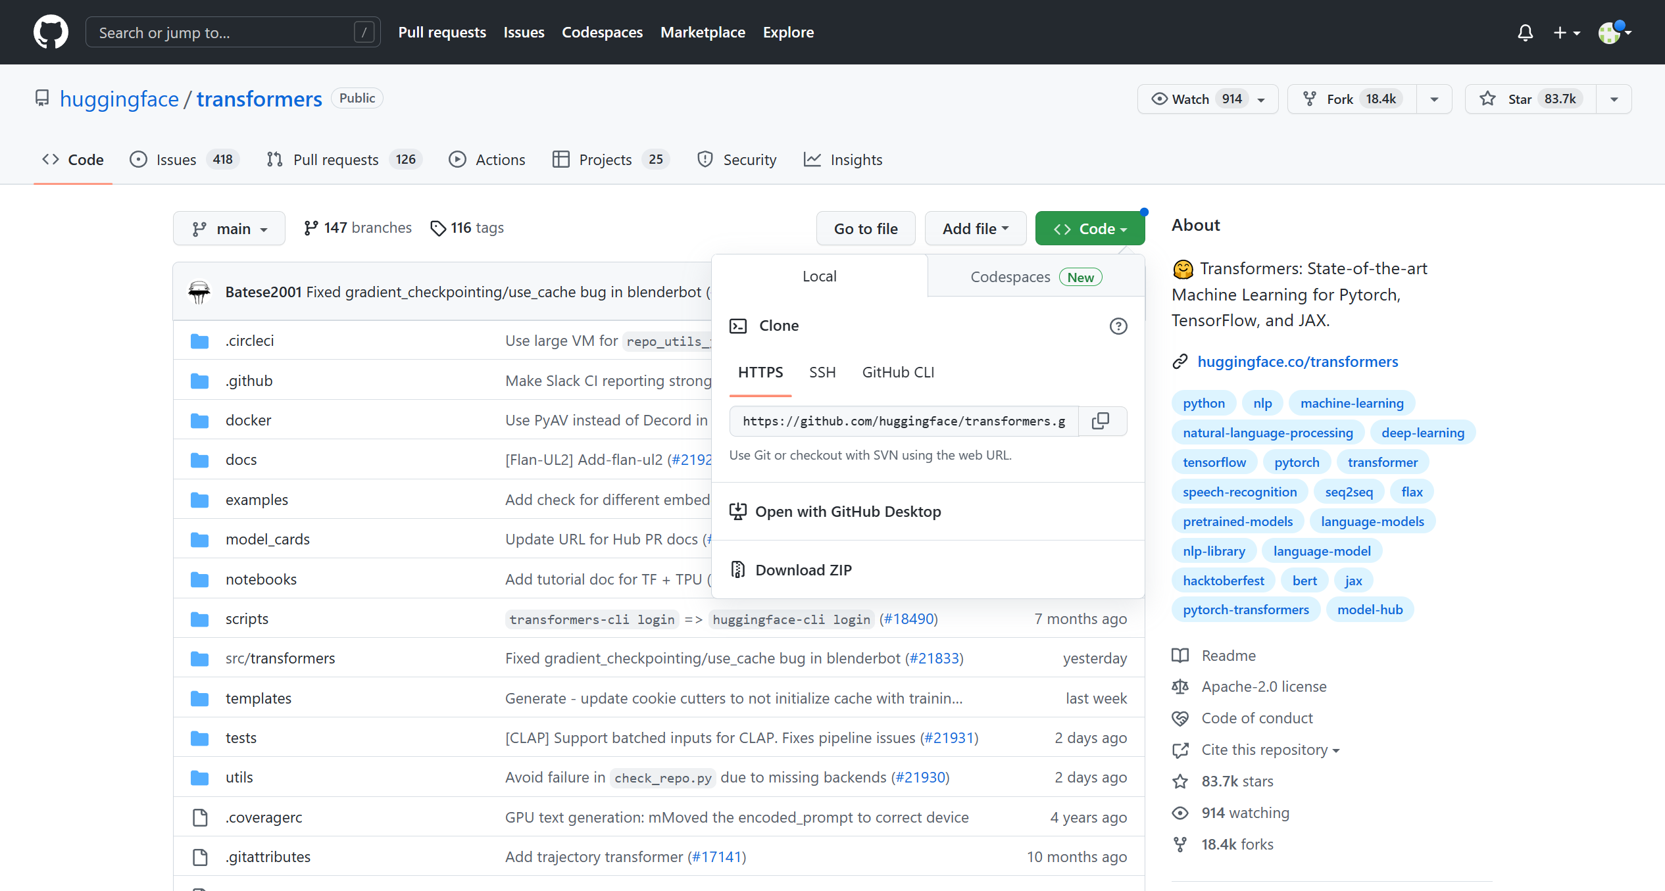
Task: Toggle Local tab in clone dialog
Action: (x=819, y=276)
